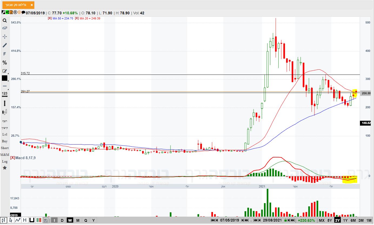Remove the Macd 8,17,9 indicator
Screen dimensions: 374x225
click(12, 157)
